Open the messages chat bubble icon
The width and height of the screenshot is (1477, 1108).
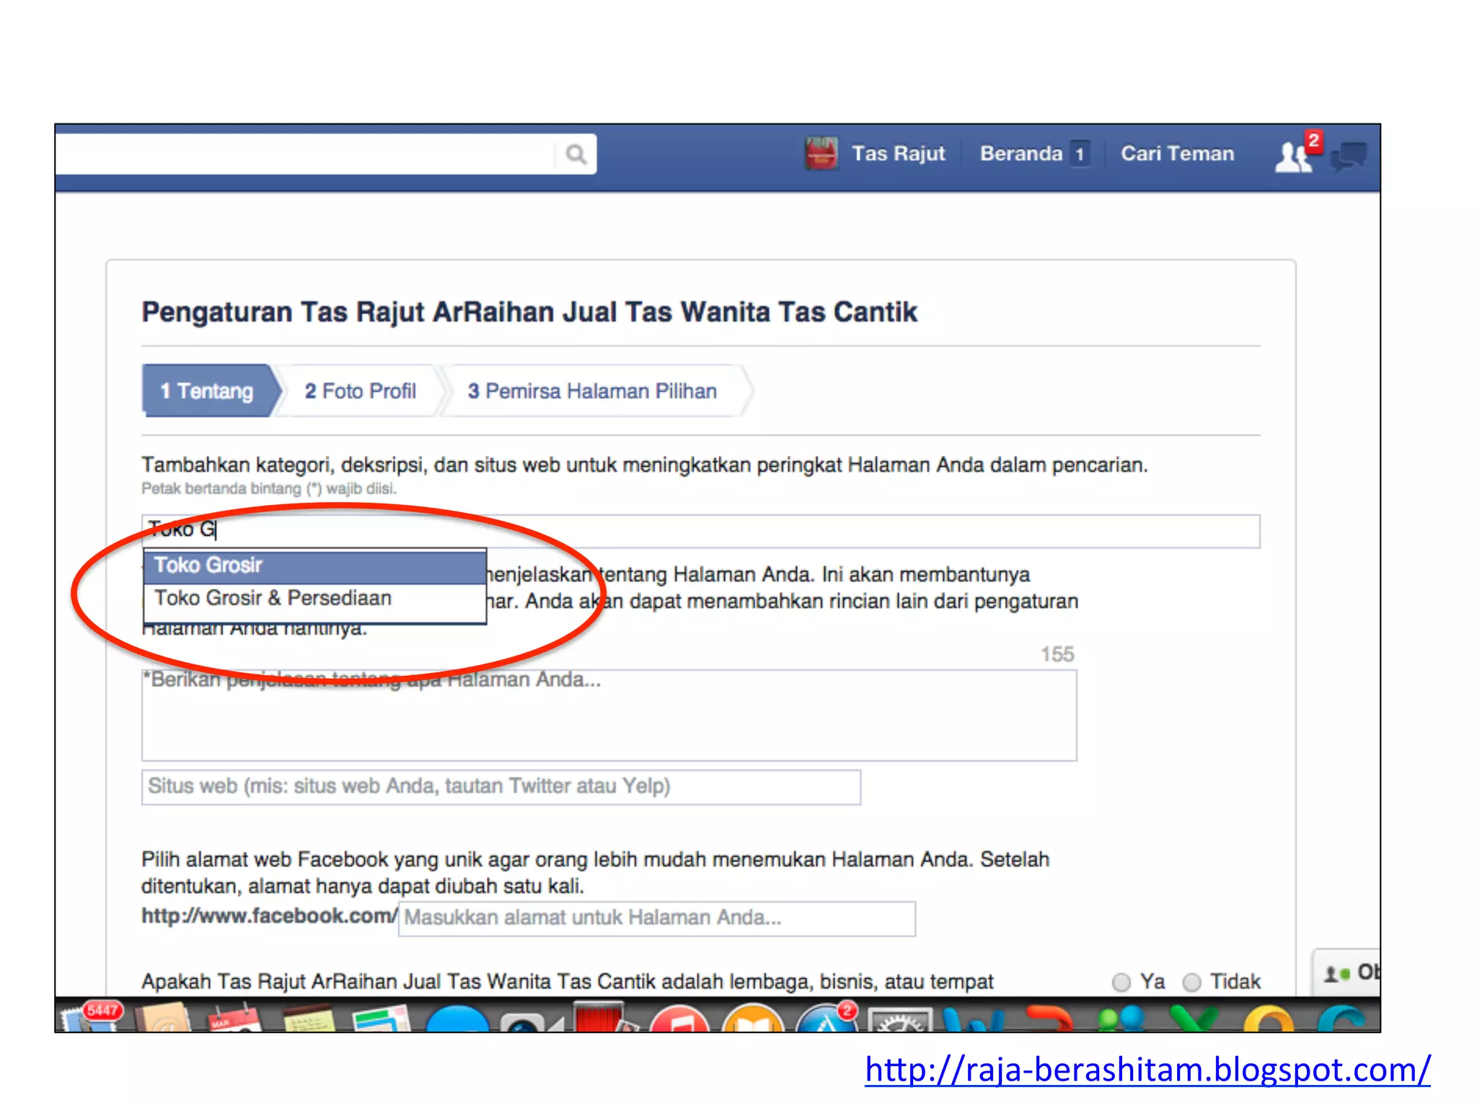point(1349,155)
